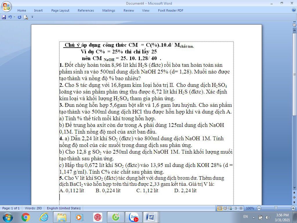Click the vertical scrollbar thumb
This screenshot has width=297, height=223.
(294, 74)
